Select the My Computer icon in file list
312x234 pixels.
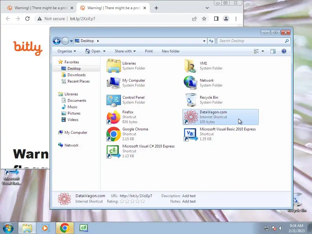(x=114, y=83)
